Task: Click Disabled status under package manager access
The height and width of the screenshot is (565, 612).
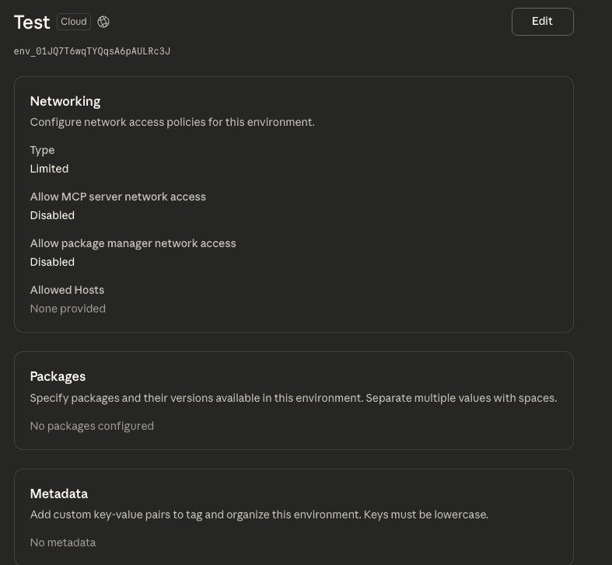Action: pyautogui.click(x=52, y=262)
